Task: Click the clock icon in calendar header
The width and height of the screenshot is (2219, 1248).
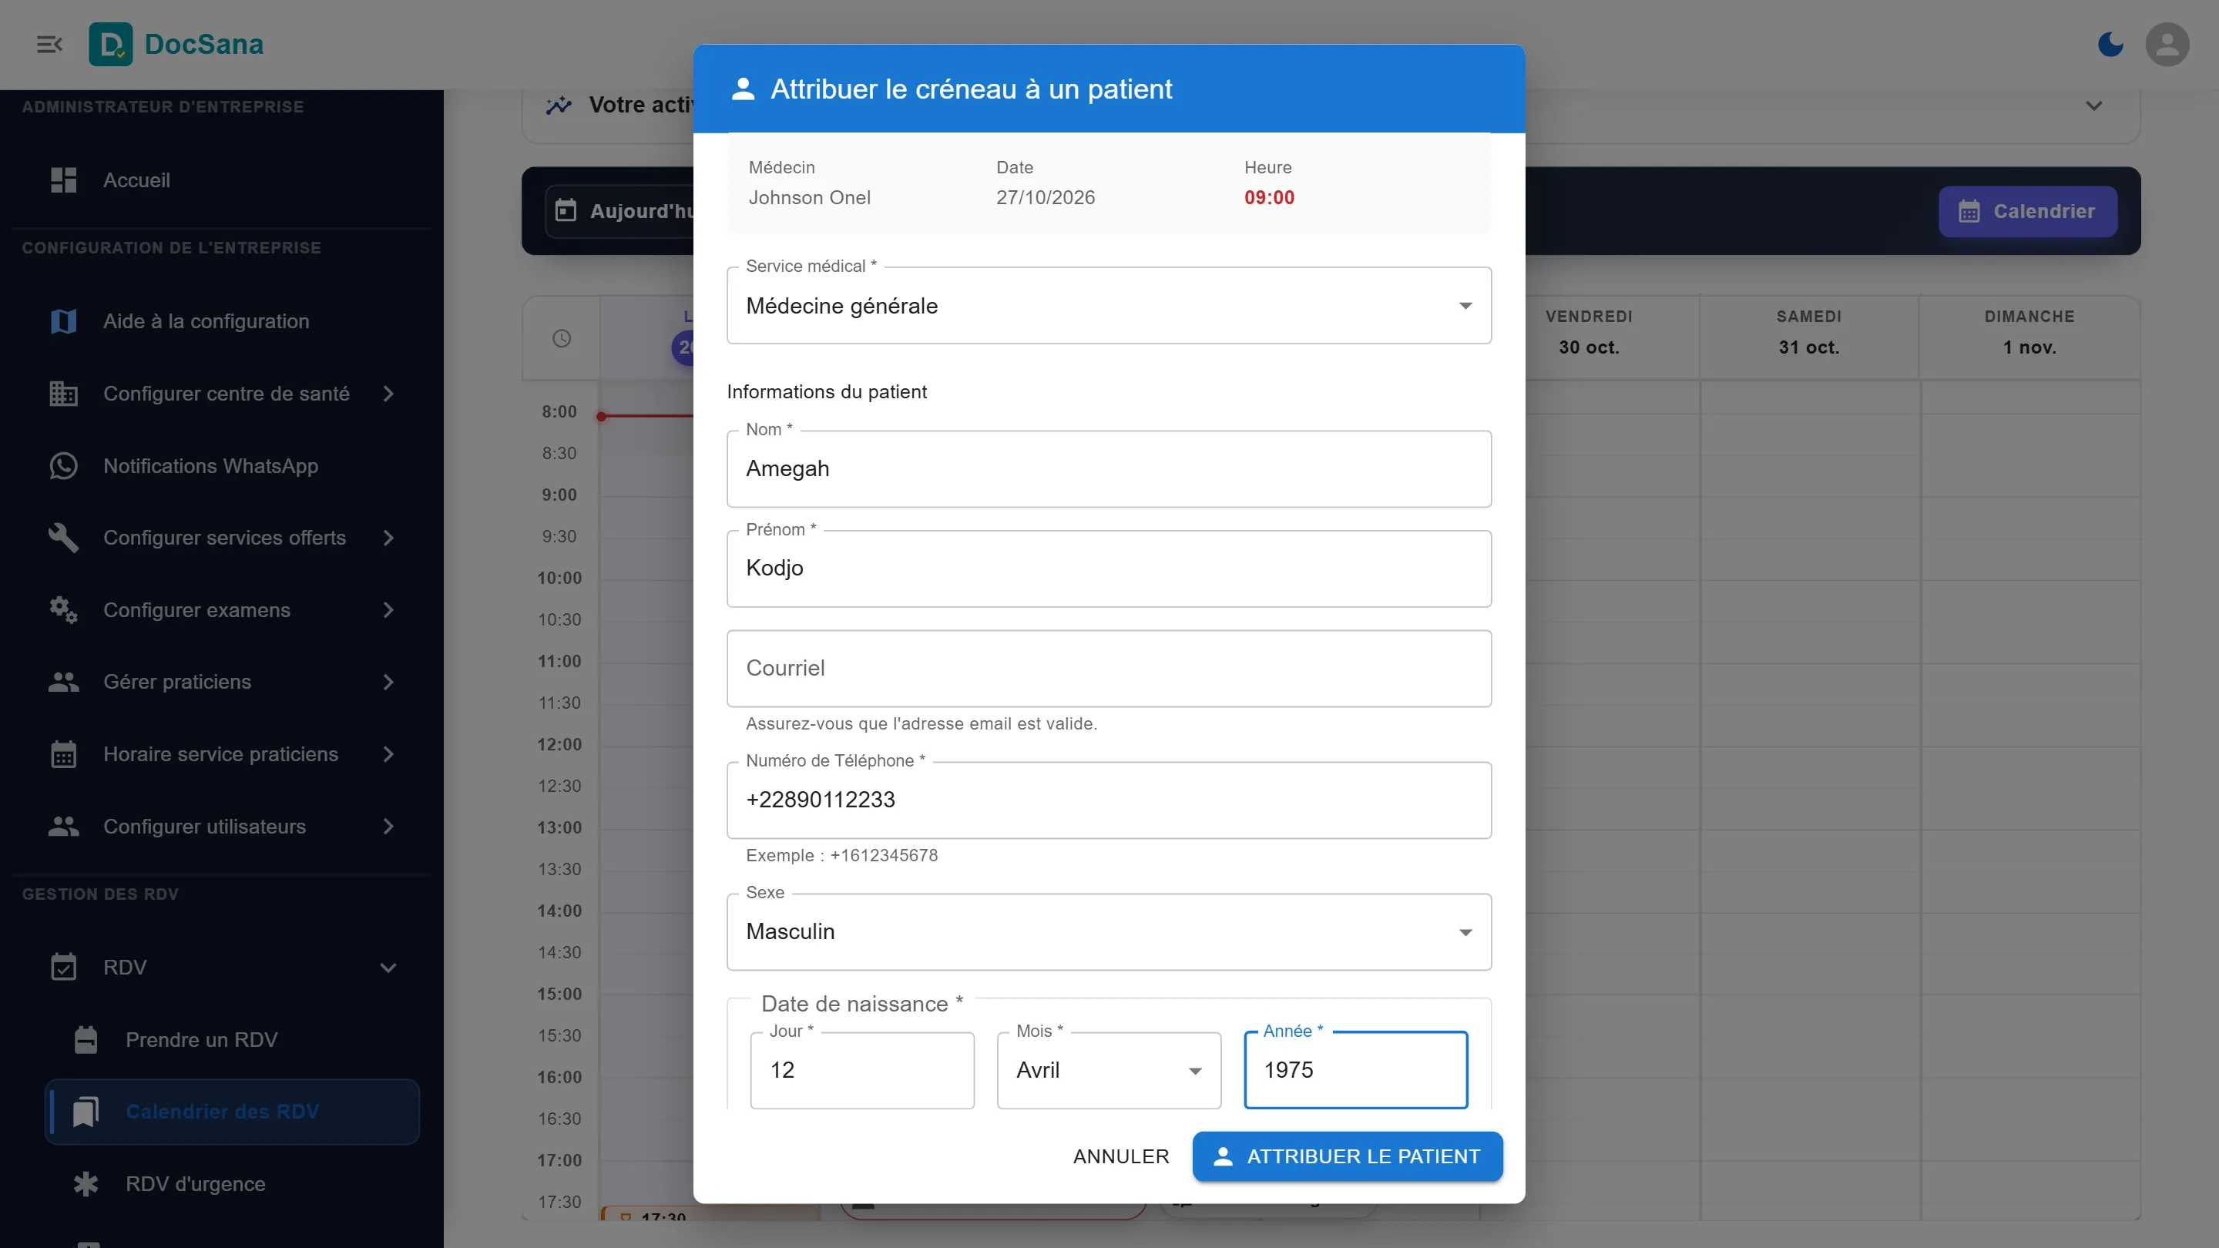Action: (562, 338)
